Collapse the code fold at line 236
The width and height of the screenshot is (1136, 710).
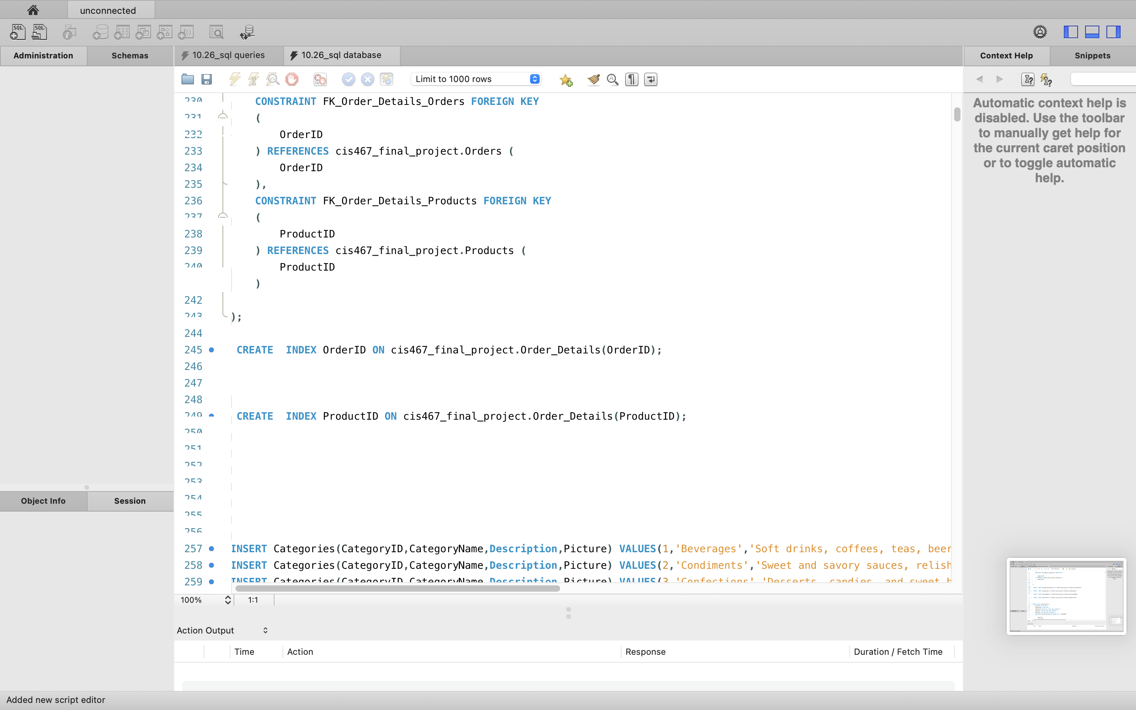(223, 215)
